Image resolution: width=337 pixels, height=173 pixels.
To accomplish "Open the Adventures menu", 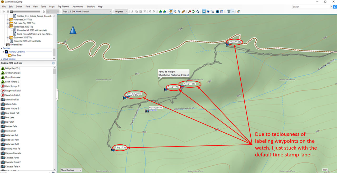I will click(x=78, y=7).
